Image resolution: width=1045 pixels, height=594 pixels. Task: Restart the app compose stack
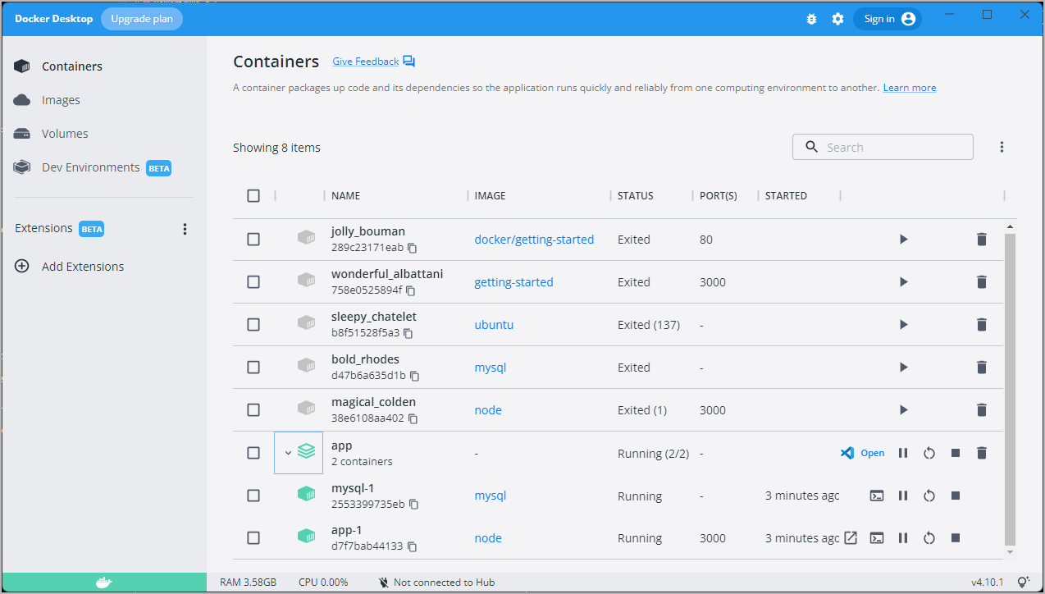click(929, 453)
